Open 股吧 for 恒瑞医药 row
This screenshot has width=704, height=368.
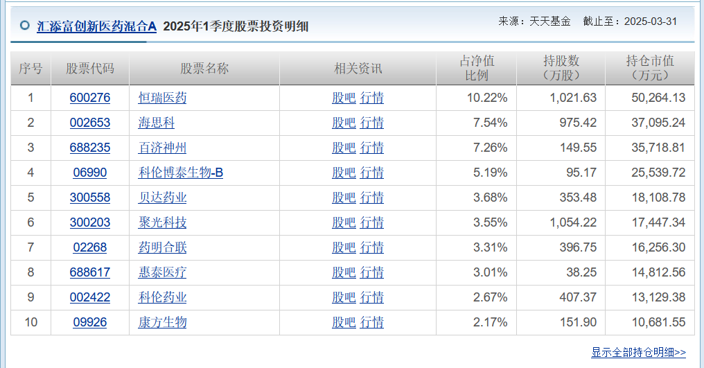click(x=344, y=98)
